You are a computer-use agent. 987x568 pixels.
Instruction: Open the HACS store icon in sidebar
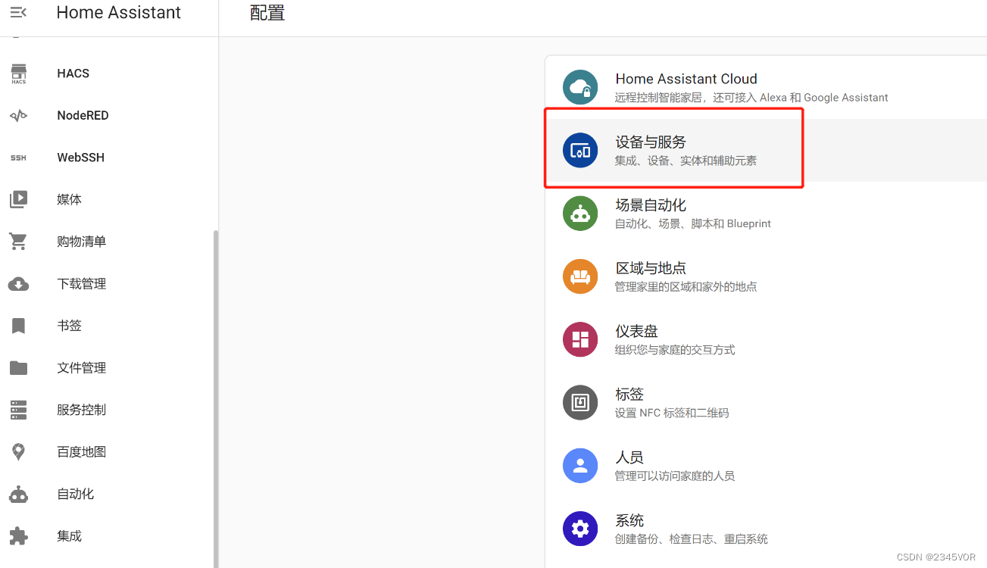(x=18, y=73)
